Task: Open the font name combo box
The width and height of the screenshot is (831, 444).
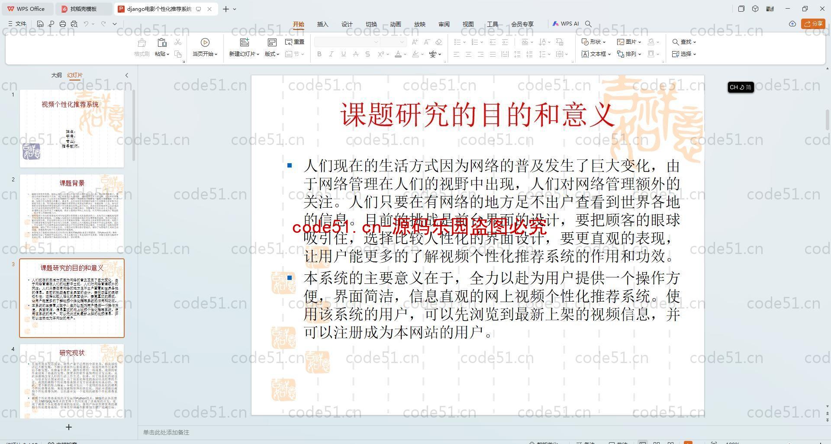Action: click(347, 42)
